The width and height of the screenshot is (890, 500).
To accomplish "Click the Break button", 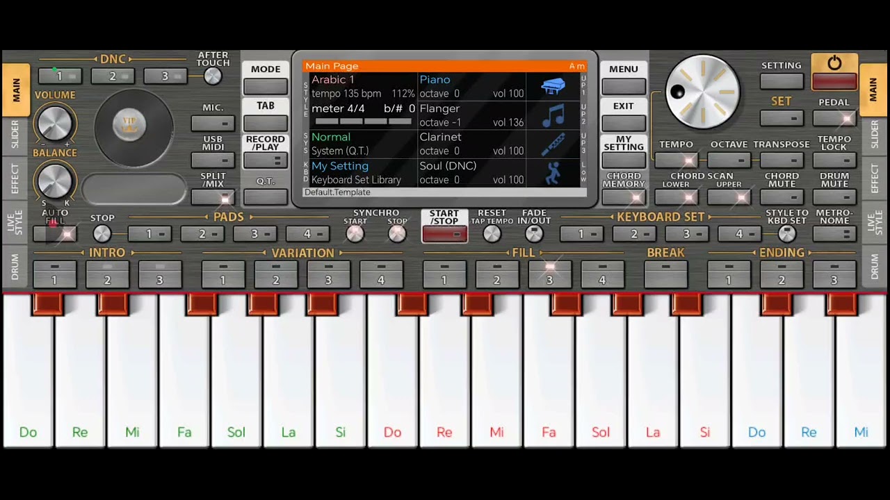I will click(665, 274).
